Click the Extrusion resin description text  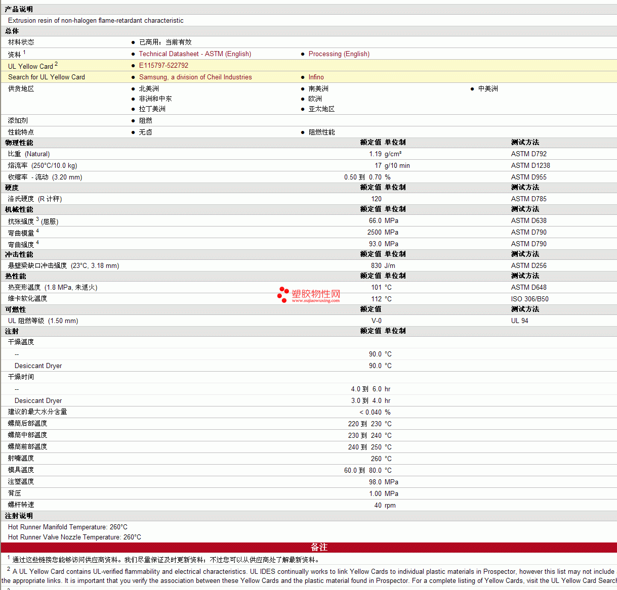pyautogui.click(x=96, y=21)
